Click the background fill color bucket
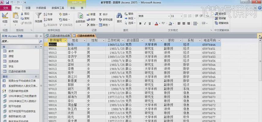Screen dimensions: 262x122 pyautogui.click(x=170, y=23)
